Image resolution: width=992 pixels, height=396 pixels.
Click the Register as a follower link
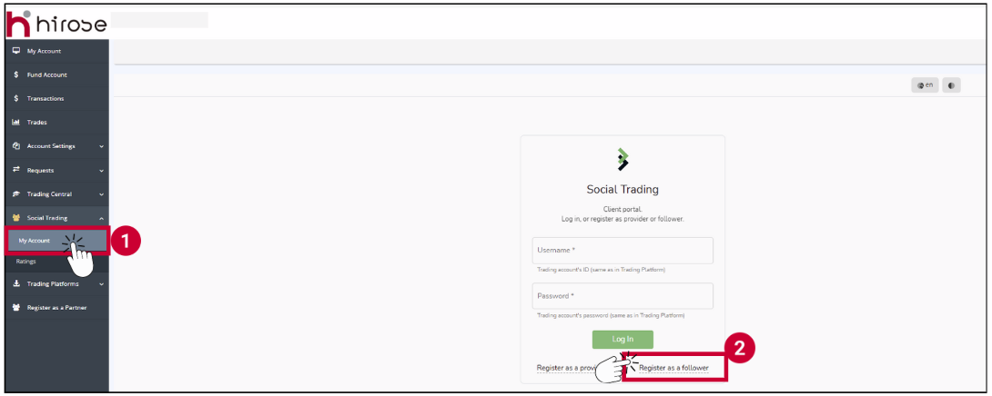click(x=673, y=368)
